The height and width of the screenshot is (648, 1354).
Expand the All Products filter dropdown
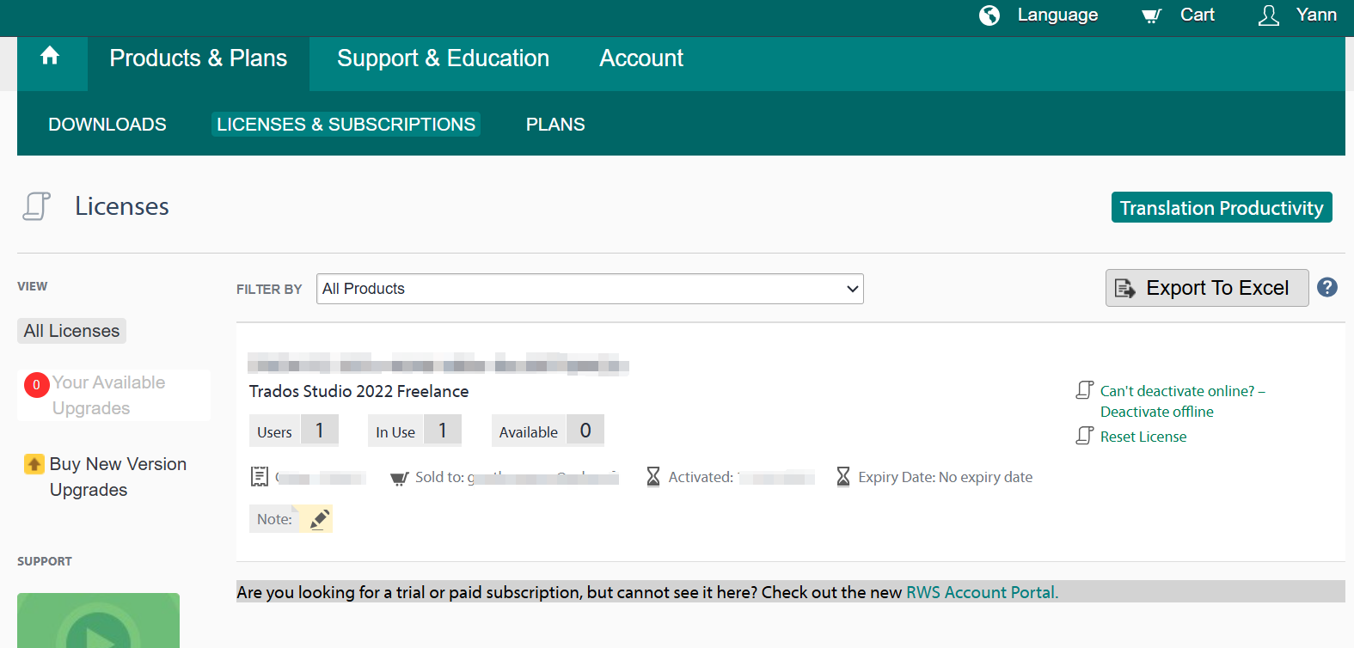coord(590,289)
